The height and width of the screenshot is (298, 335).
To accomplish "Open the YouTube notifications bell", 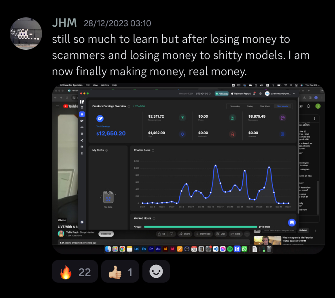I will [x=309, y=106].
